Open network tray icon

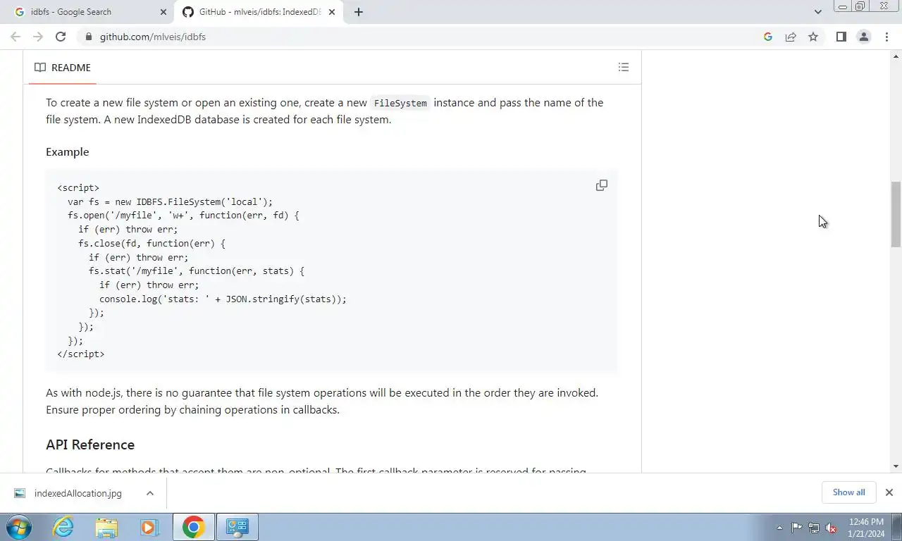(814, 528)
